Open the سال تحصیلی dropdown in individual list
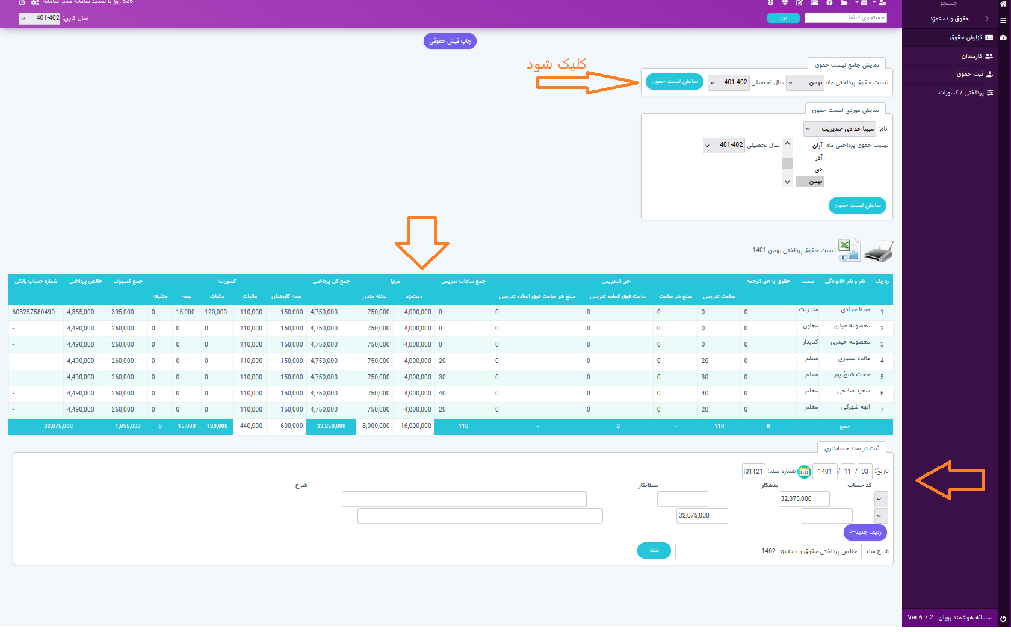 click(724, 145)
